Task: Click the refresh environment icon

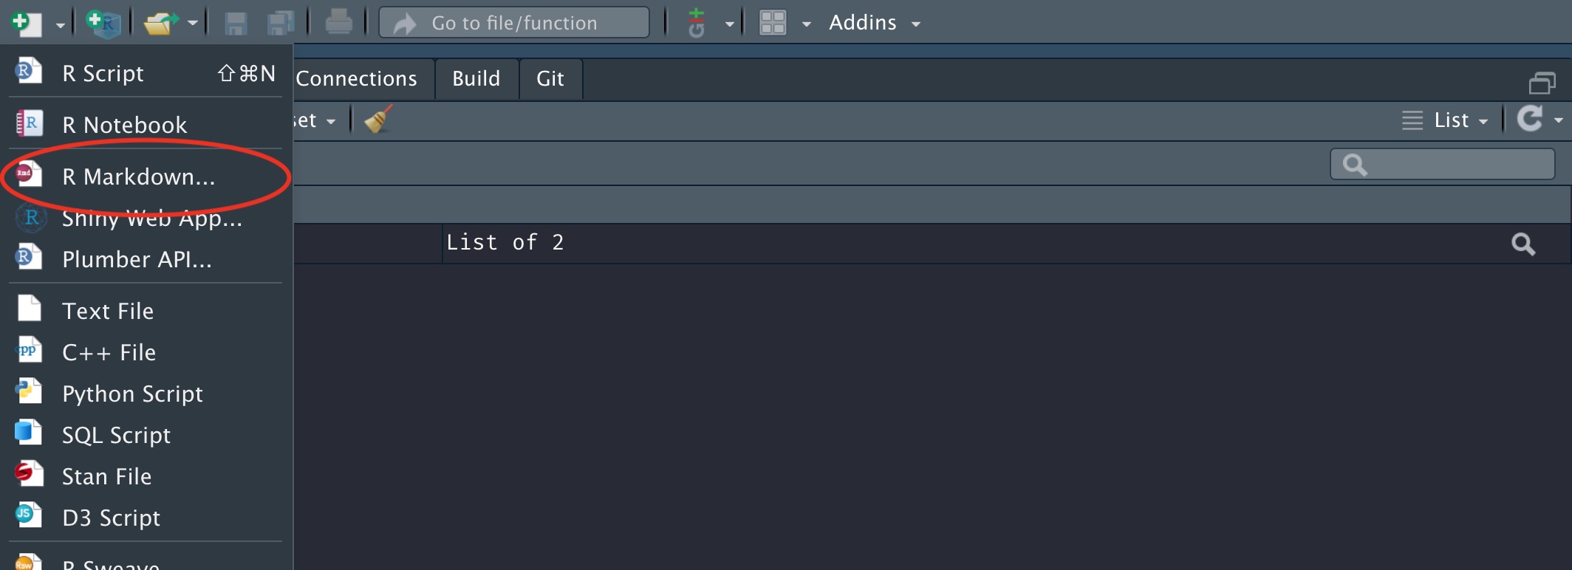Action: [1530, 119]
